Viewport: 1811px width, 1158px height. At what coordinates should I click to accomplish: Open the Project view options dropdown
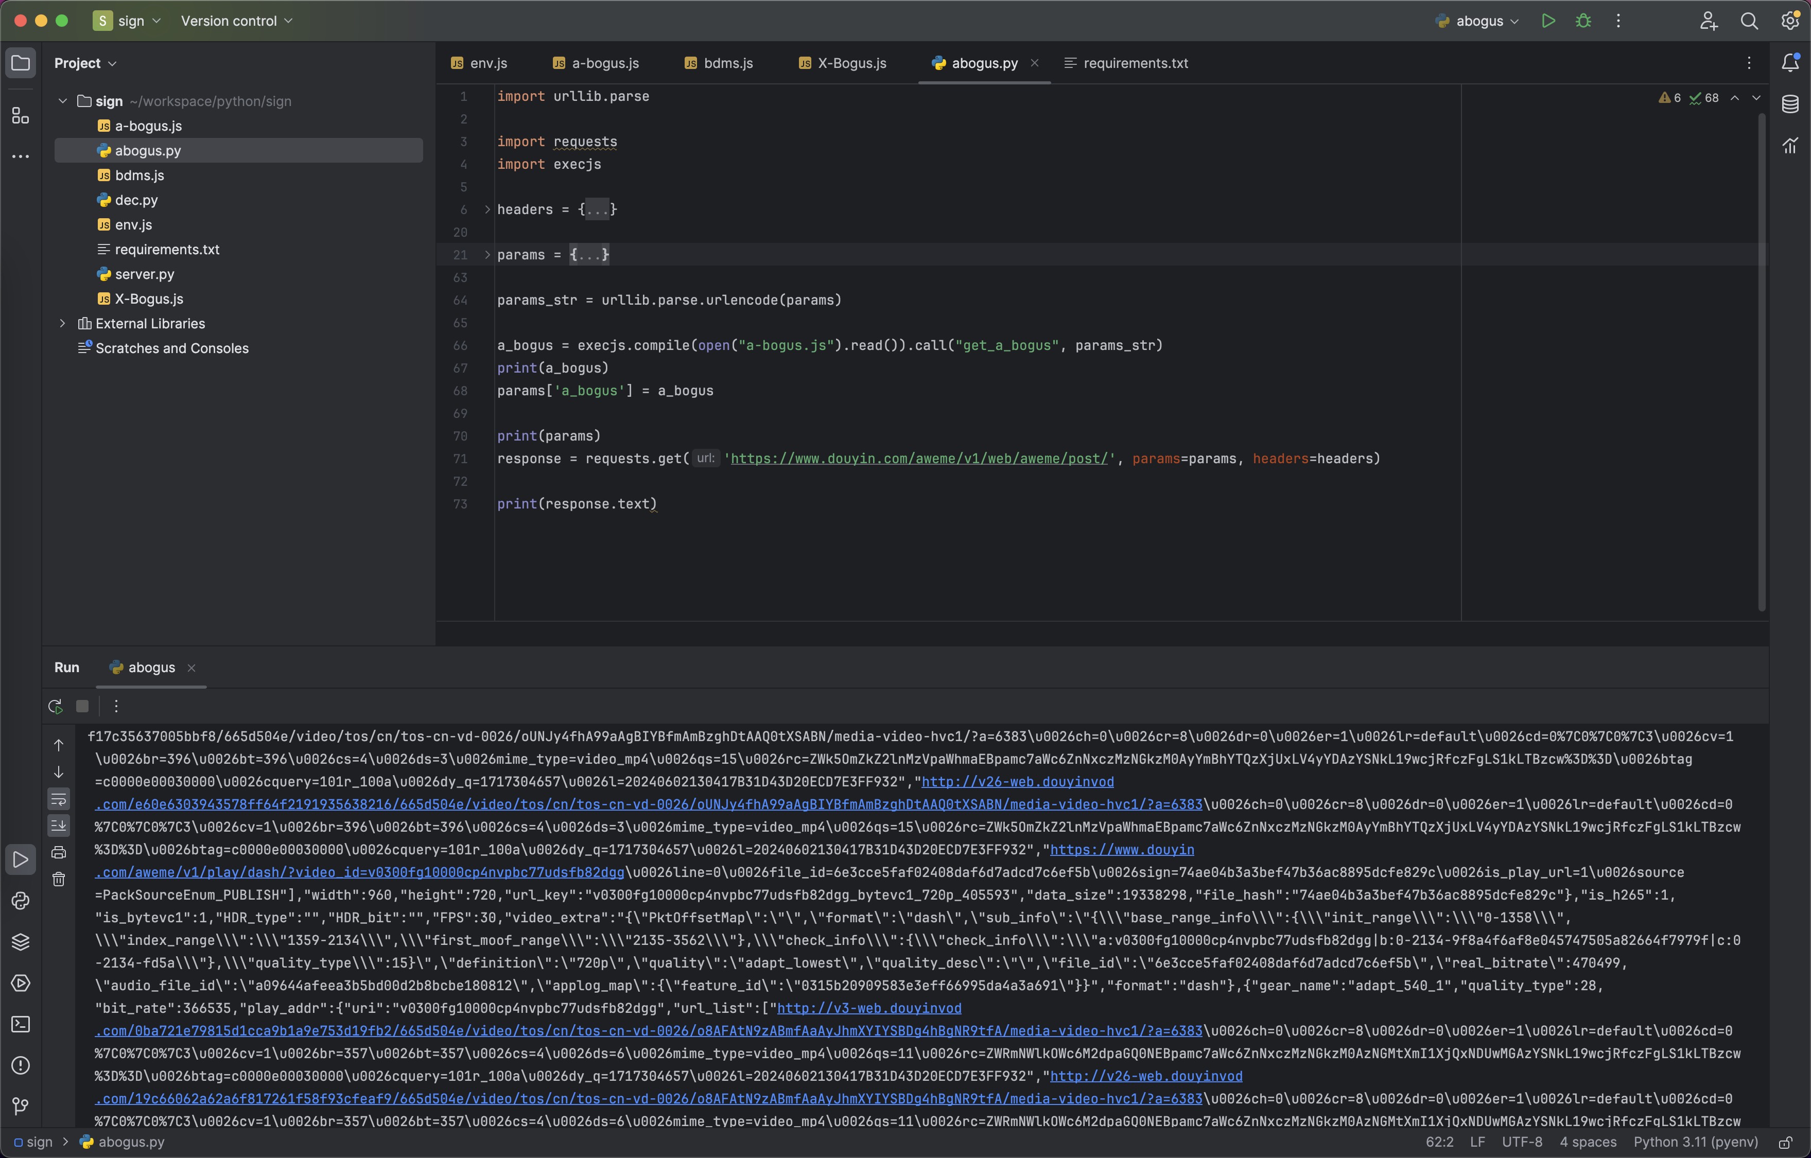click(85, 63)
